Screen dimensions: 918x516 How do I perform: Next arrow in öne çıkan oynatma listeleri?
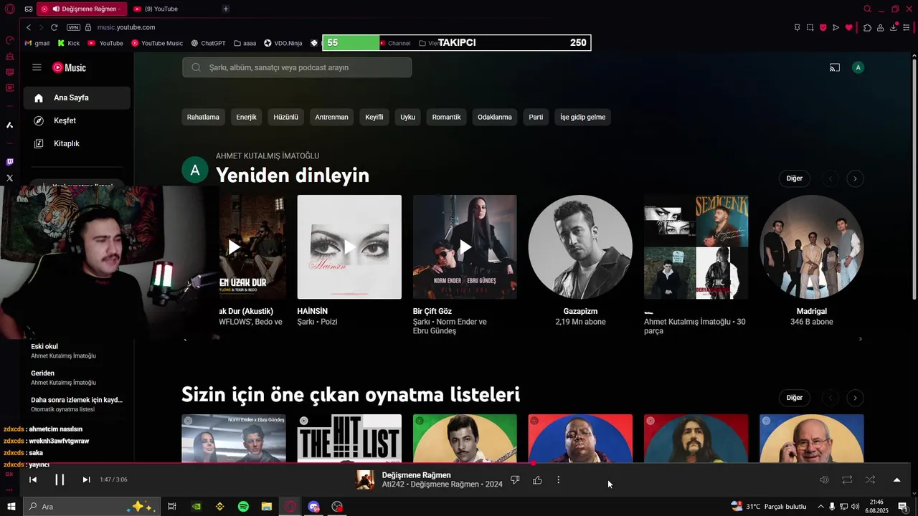pyautogui.click(x=855, y=398)
